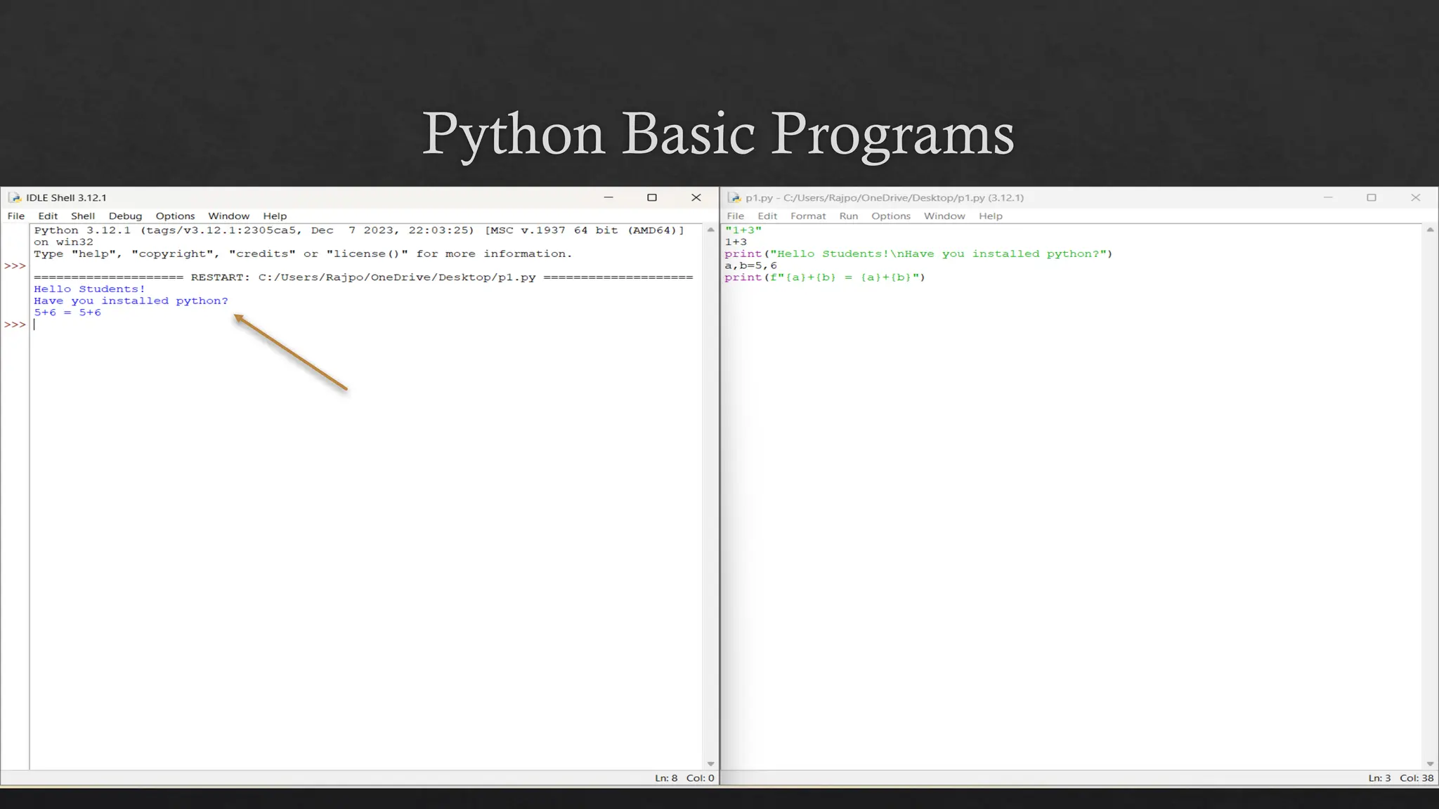1439x809 pixels.
Task: Minimize the p1.py editor window
Action: pos(1328,198)
